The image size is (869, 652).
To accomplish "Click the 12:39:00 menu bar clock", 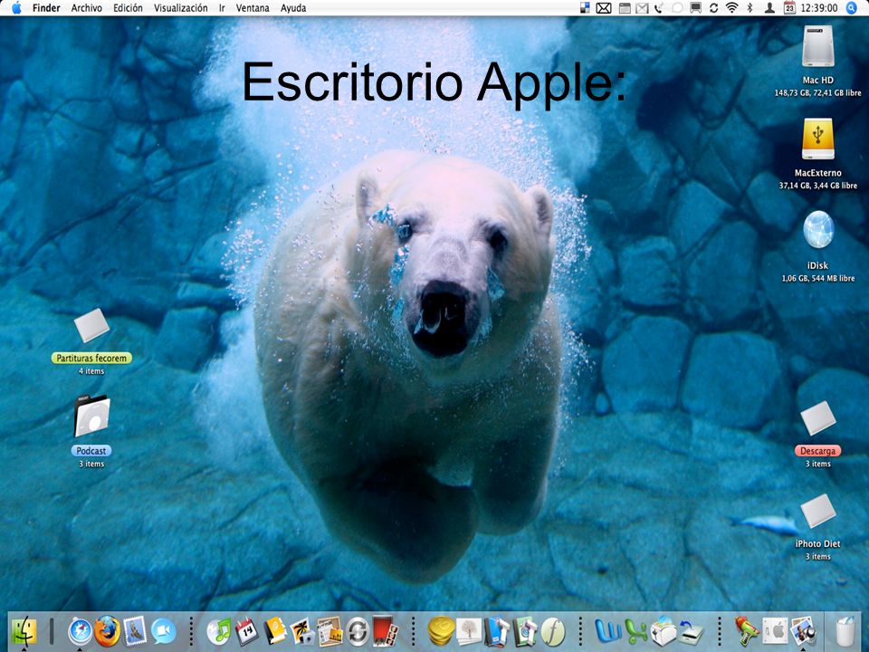I will 819,8.
